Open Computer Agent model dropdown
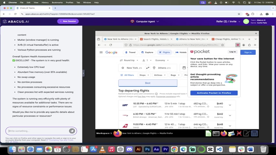 click(145, 21)
